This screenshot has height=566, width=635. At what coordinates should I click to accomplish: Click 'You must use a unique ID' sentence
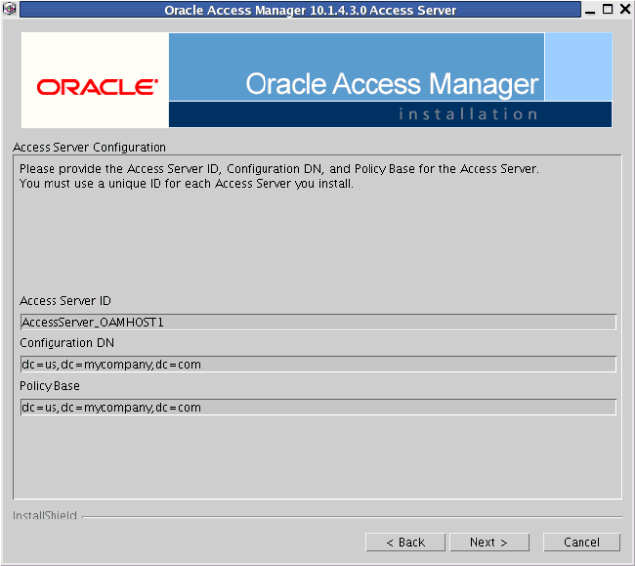click(186, 184)
